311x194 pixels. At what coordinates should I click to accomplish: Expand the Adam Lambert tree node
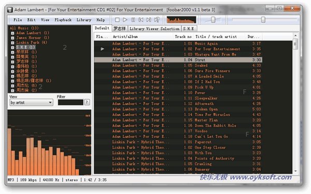tap(12, 33)
